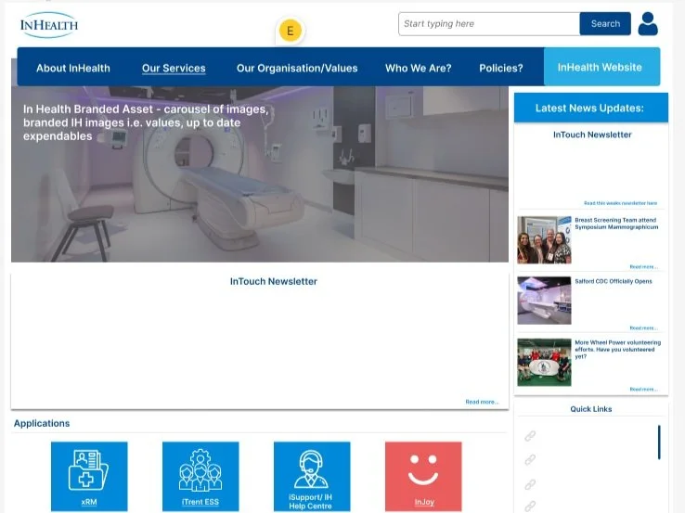685x513 pixels.
Task: Launch the xRM application tile
Action: (89, 476)
